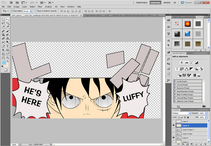This screenshot has width=211, height=146.
Task: Select the Paint Bucket tool
Action: [x=8, y=39]
